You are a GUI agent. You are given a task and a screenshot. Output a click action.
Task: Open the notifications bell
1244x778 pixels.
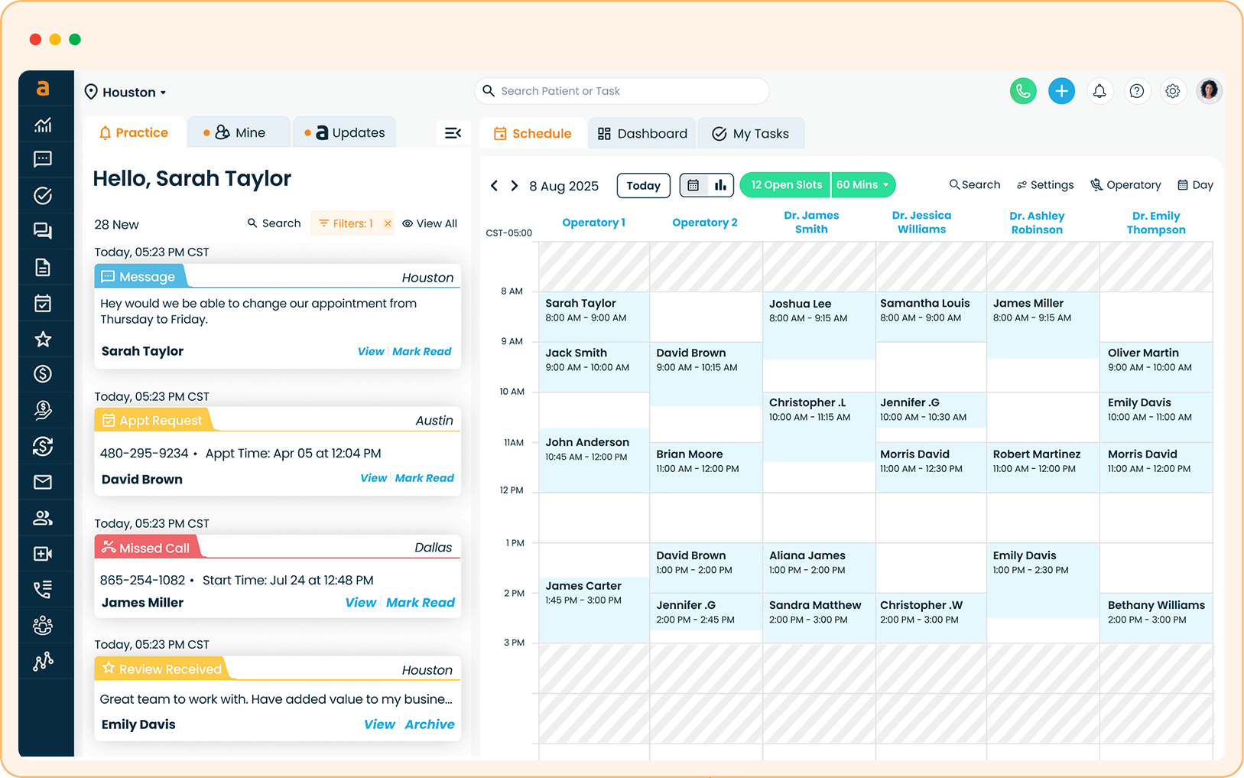point(1099,91)
